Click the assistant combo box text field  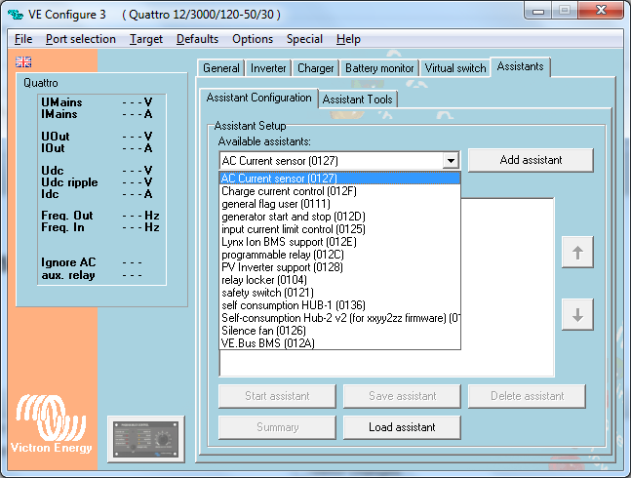[332, 161]
